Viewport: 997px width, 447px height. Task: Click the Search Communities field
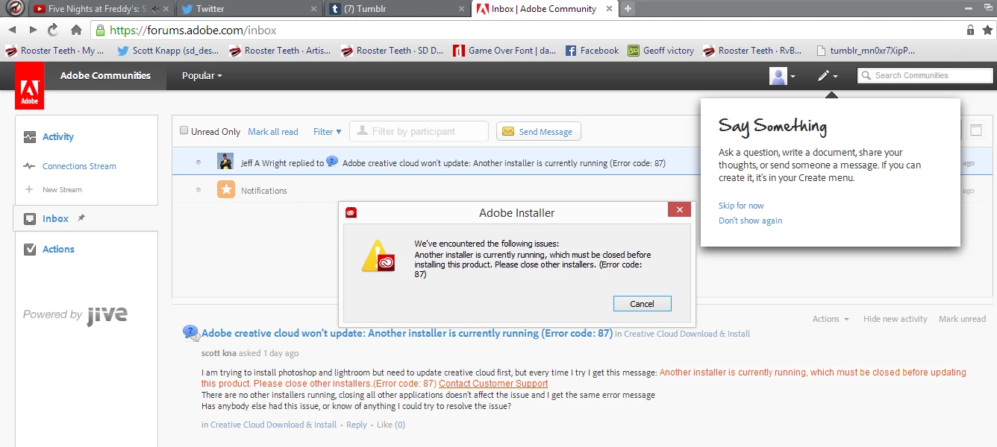925,75
